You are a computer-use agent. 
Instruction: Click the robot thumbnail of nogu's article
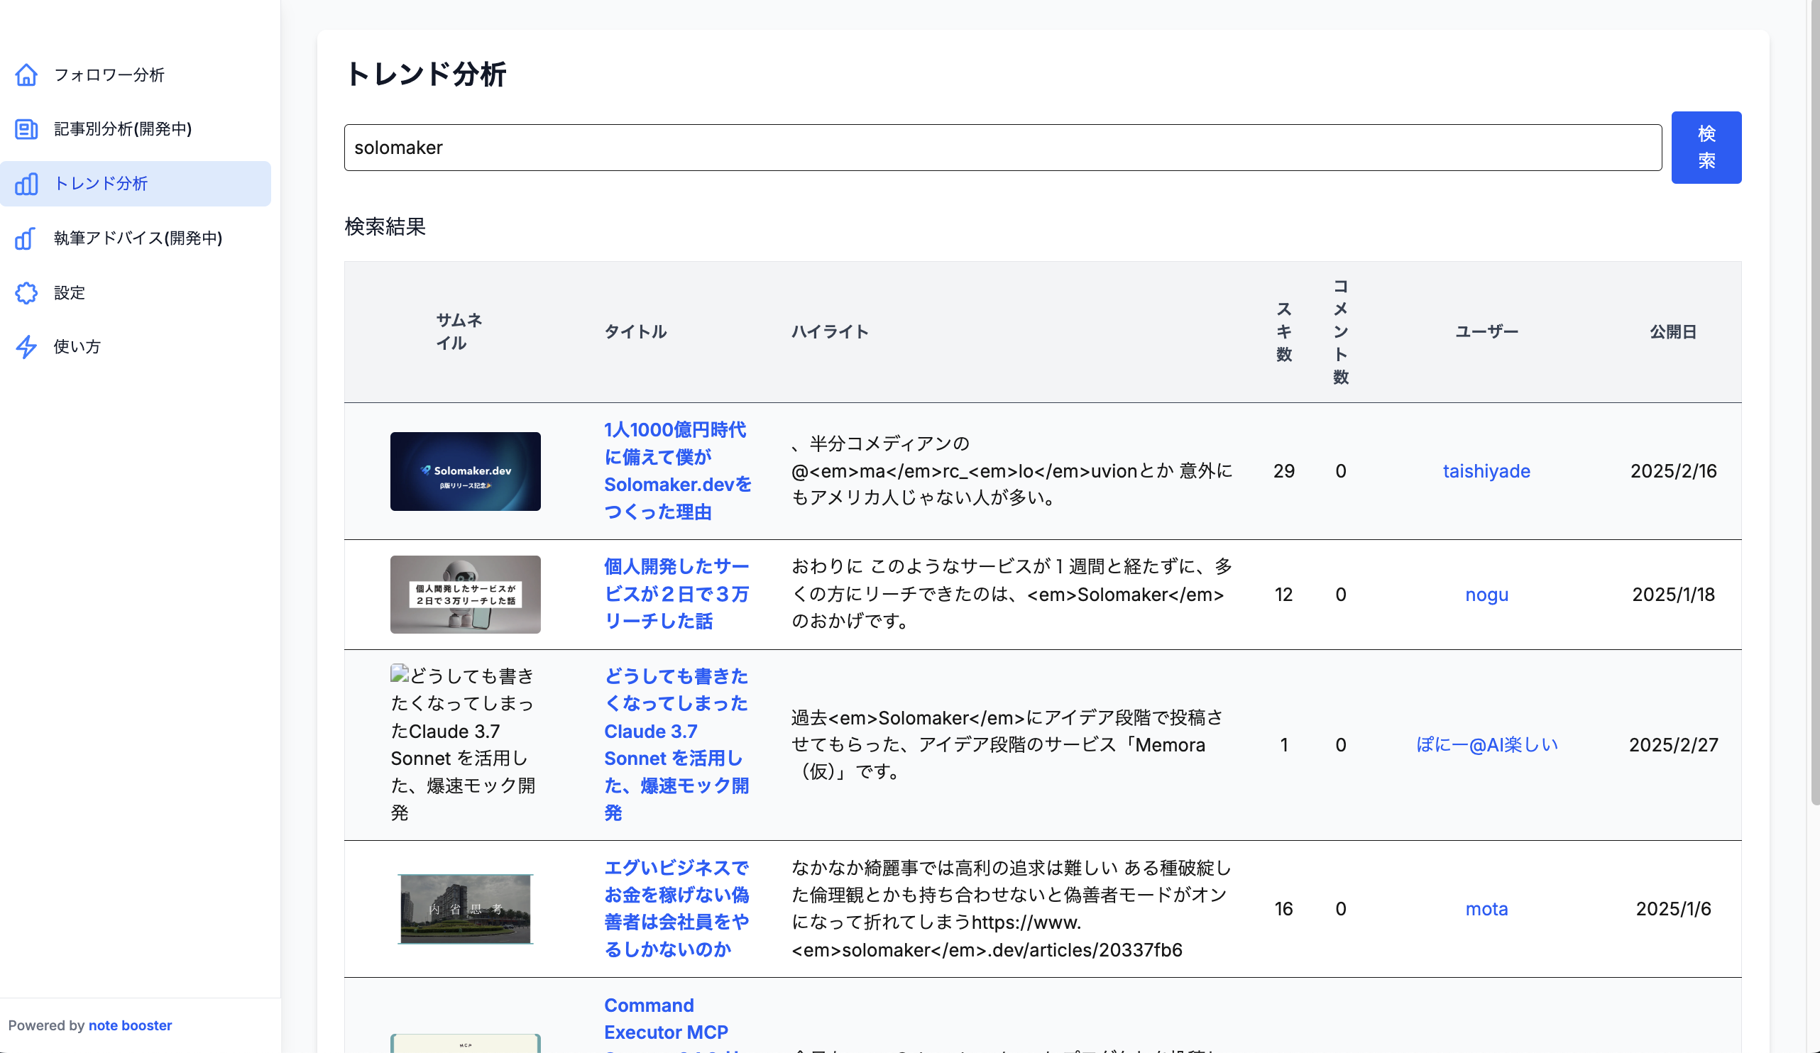coord(465,594)
